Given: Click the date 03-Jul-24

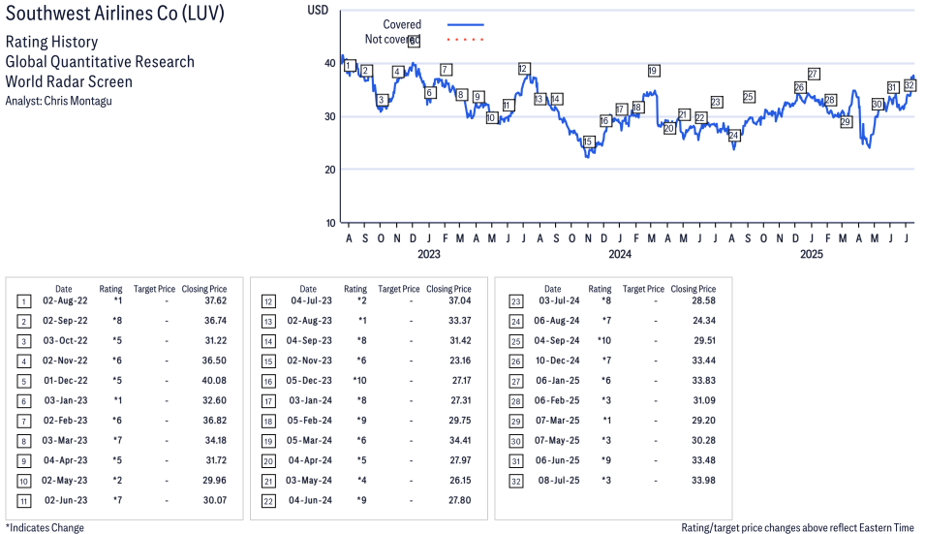Looking at the screenshot, I should click(559, 301).
